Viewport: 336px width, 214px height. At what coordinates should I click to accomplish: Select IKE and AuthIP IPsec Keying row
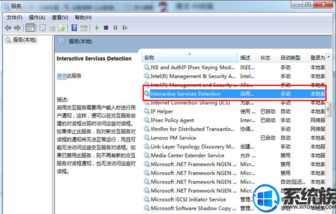point(234,67)
